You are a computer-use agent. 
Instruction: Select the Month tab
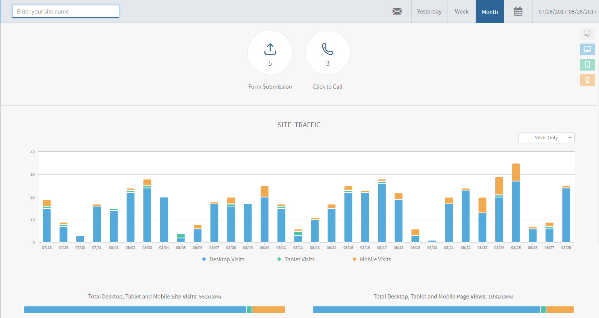(490, 12)
